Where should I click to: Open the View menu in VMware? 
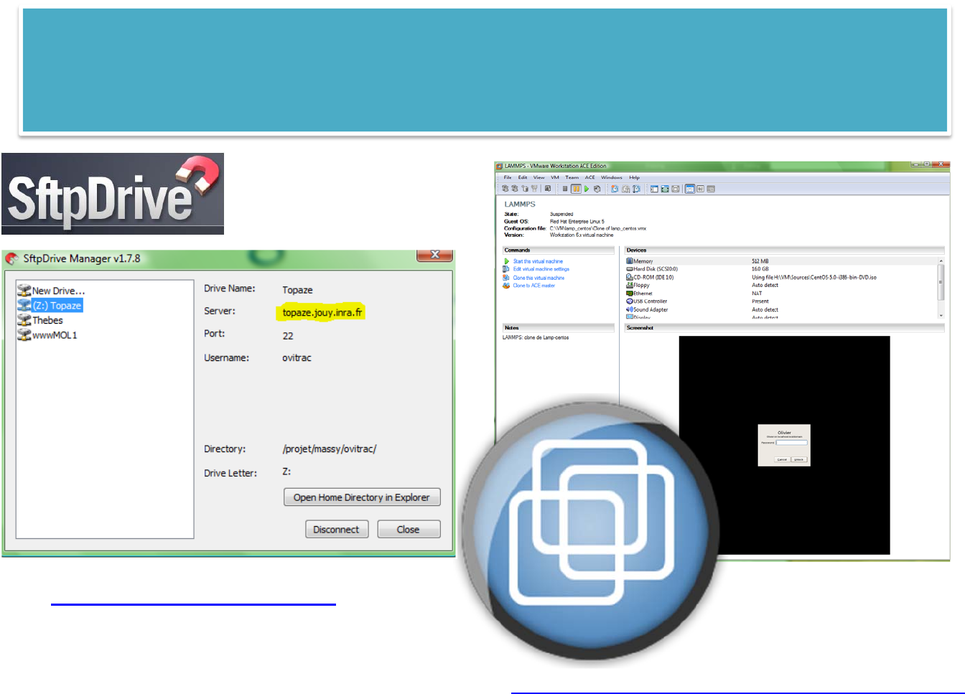pos(539,177)
